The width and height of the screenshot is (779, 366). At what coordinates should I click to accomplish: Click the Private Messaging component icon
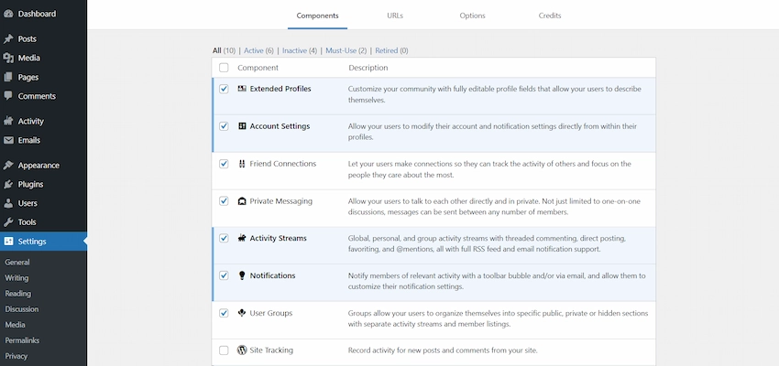[x=242, y=200]
